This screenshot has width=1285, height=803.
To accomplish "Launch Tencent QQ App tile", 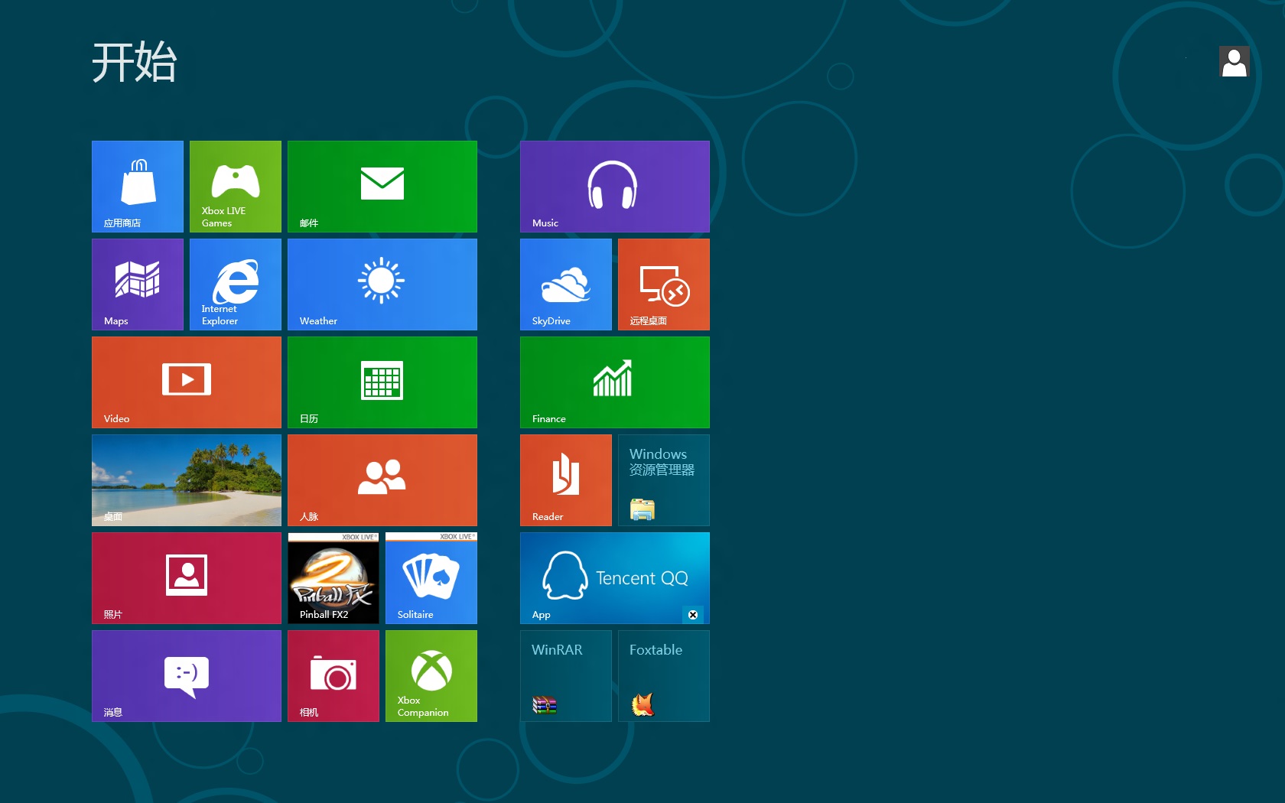I will point(615,578).
